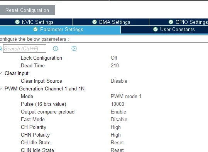
Task: Select the CHN Idle State label
Action: coord(37,150)
